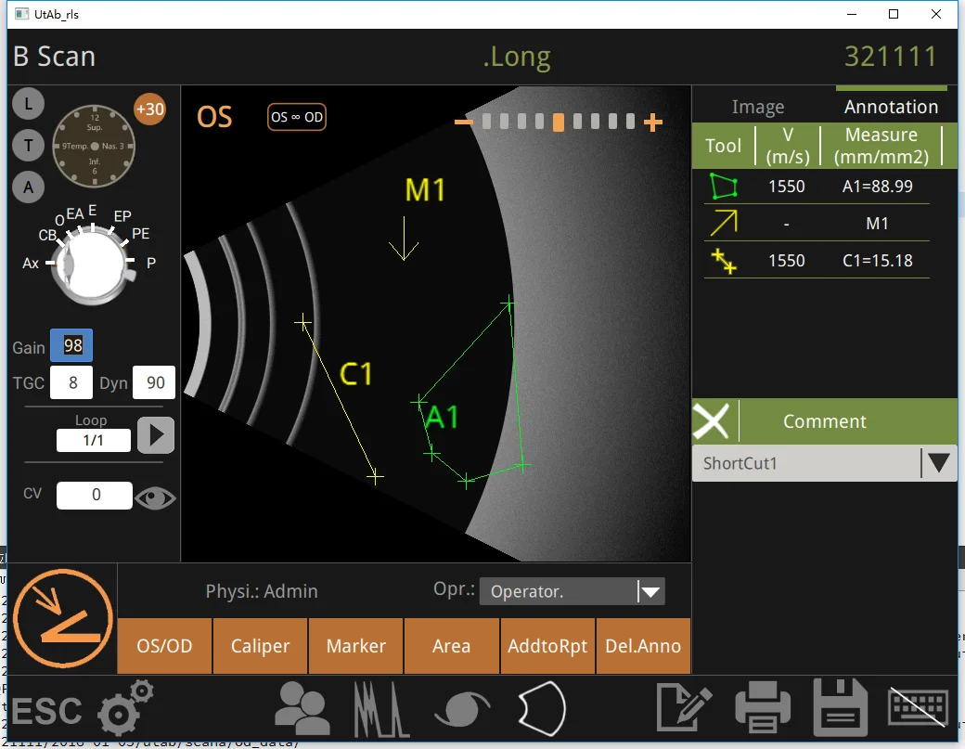Click the patient management people icon
This screenshot has height=749, width=965.
pyautogui.click(x=302, y=710)
